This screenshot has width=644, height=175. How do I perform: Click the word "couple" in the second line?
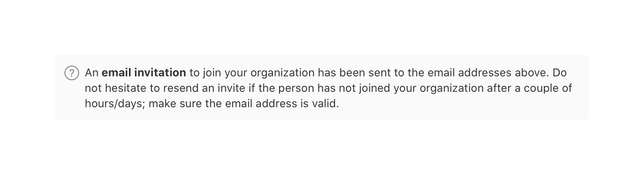tap(543, 88)
